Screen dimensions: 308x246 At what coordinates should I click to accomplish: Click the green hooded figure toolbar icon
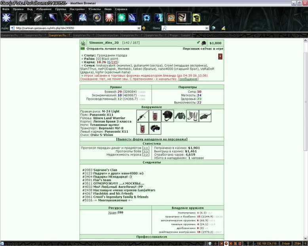tap(196, 18)
